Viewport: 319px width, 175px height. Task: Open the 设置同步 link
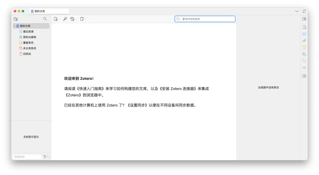137,105
